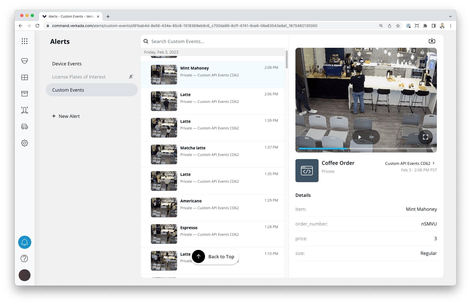This screenshot has width=471, height=305.
Task: Click the download/export icon above the video
Action: (432, 41)
